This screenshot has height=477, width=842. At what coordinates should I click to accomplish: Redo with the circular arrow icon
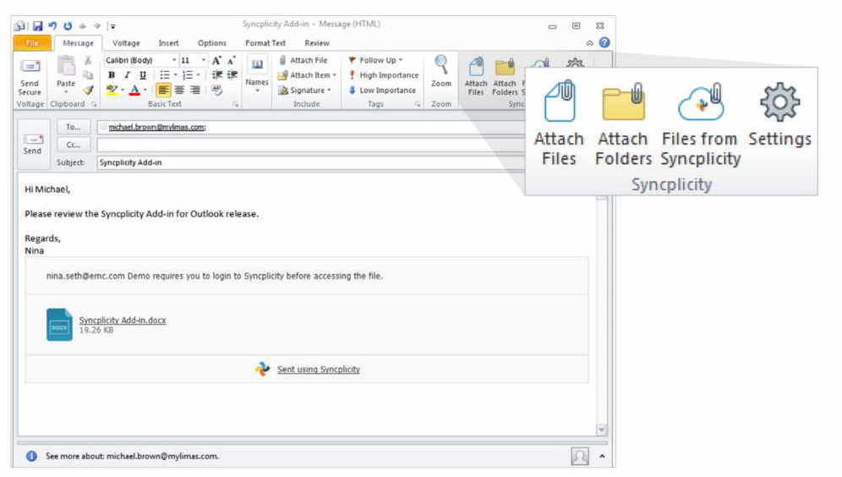(x=68, y=25)
